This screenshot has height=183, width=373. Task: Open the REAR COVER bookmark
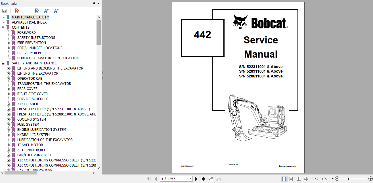coord(27,89)
